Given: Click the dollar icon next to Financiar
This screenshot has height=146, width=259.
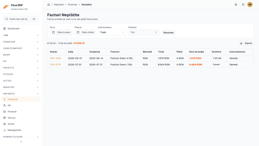Looking at the screenshot, I should [4, 99].
